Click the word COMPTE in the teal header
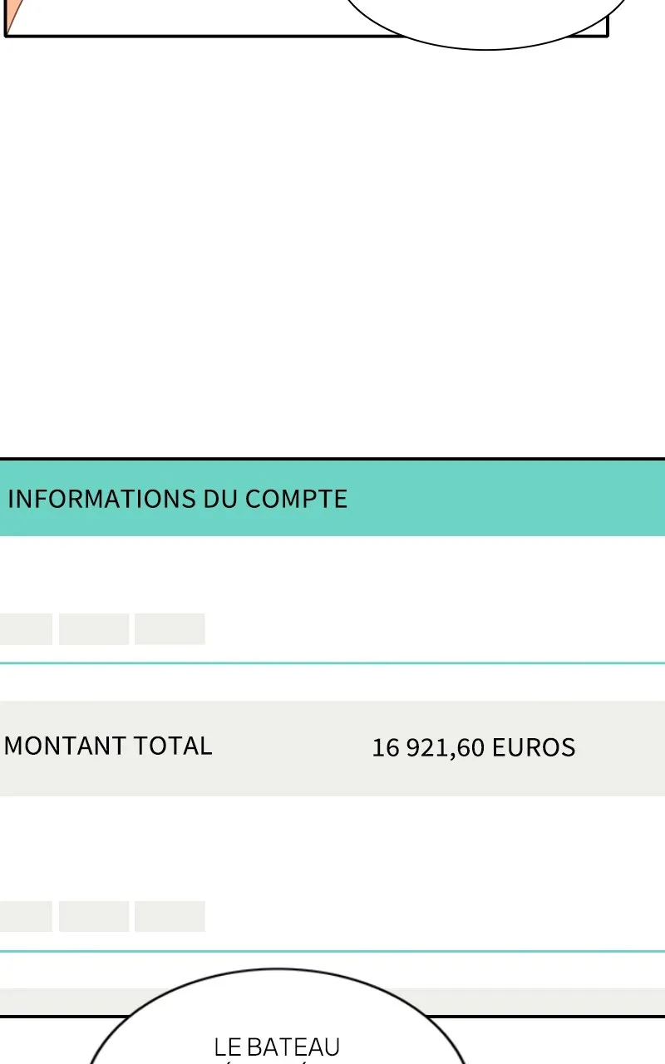 click(296, 499)
